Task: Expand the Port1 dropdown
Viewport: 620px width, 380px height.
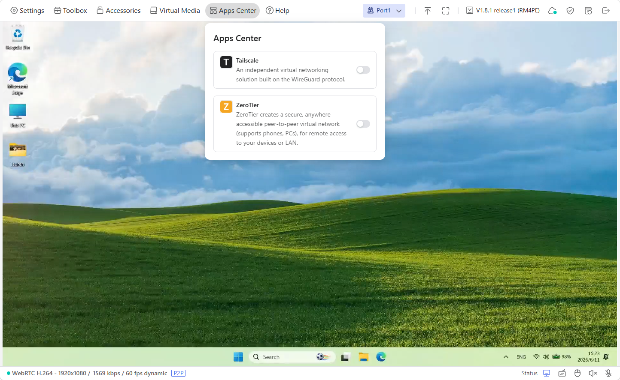Action: [384, 10]
